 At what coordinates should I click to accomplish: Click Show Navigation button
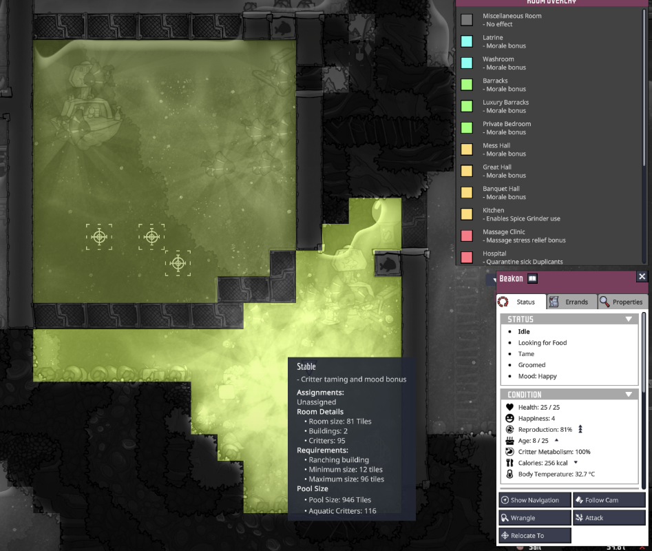pyautogui.click(x=535, y=500)
